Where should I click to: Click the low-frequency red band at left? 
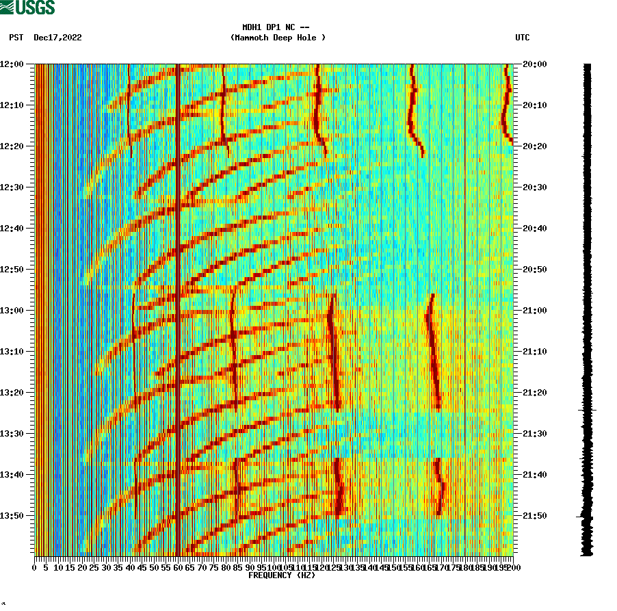(x=41, y=308)
